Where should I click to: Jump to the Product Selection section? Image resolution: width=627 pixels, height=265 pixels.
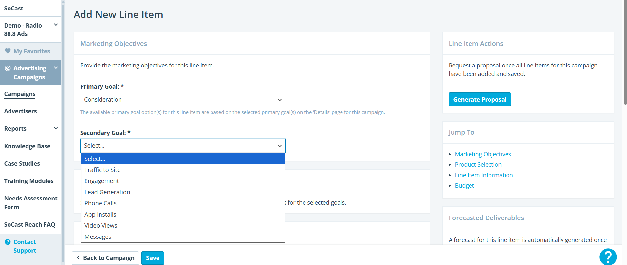pyautogui.click(x=478, y=165)
